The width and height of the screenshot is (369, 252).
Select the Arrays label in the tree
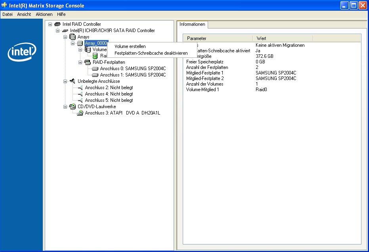coord(83,37)
